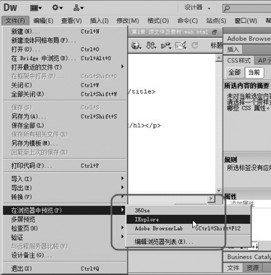Click the file management arrows icon
The height and width of the screenshot is (275, 271).
pos(151,45)
